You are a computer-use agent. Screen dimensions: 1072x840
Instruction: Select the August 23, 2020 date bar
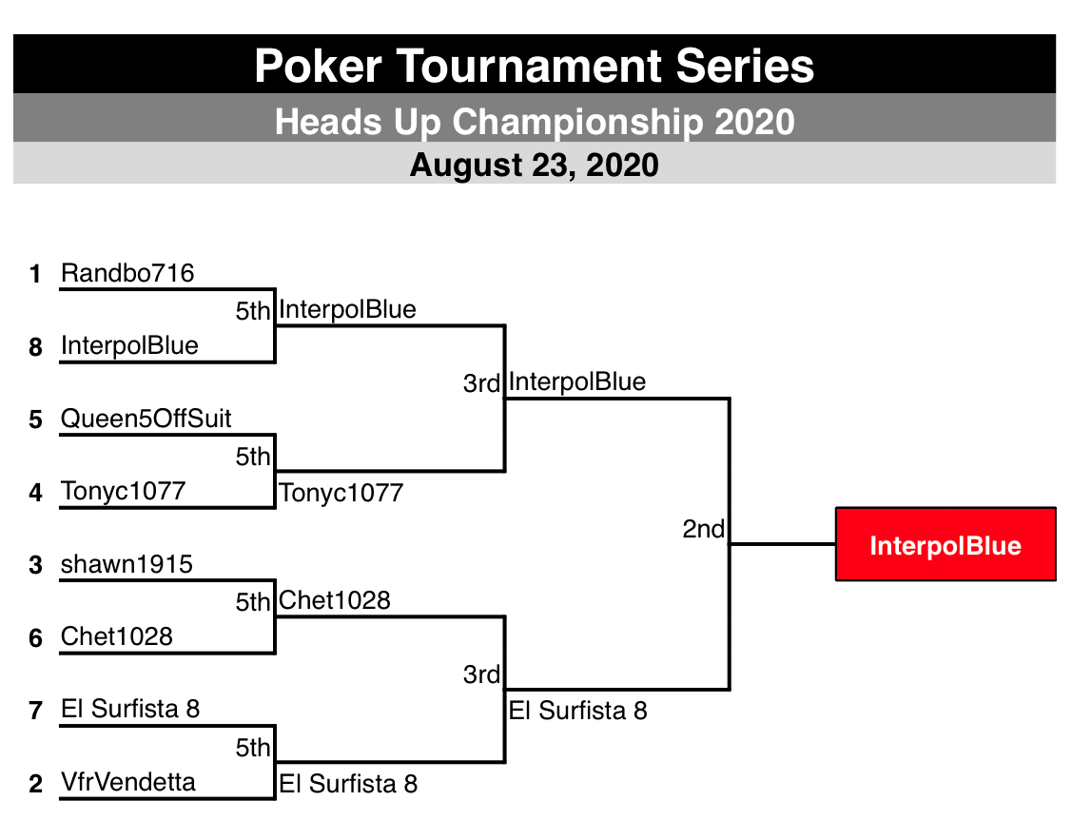click(x=535, y=164)
